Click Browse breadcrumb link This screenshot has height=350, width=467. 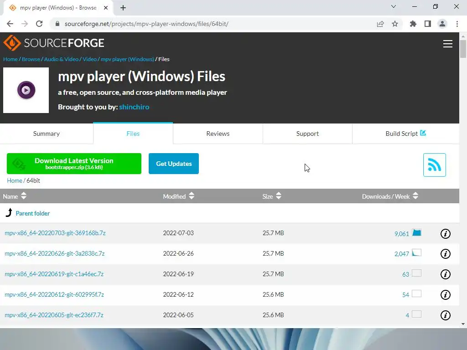coord(31,59)
